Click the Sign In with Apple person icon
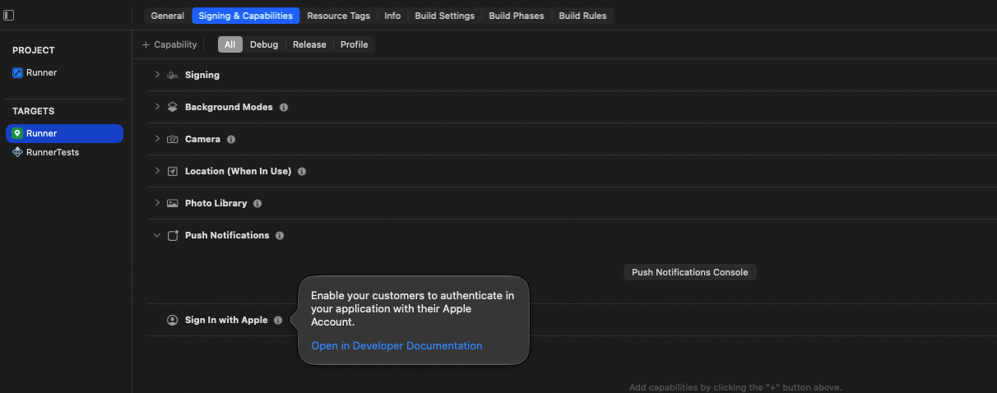The image size is (997, 393). (x=173, y=320)
